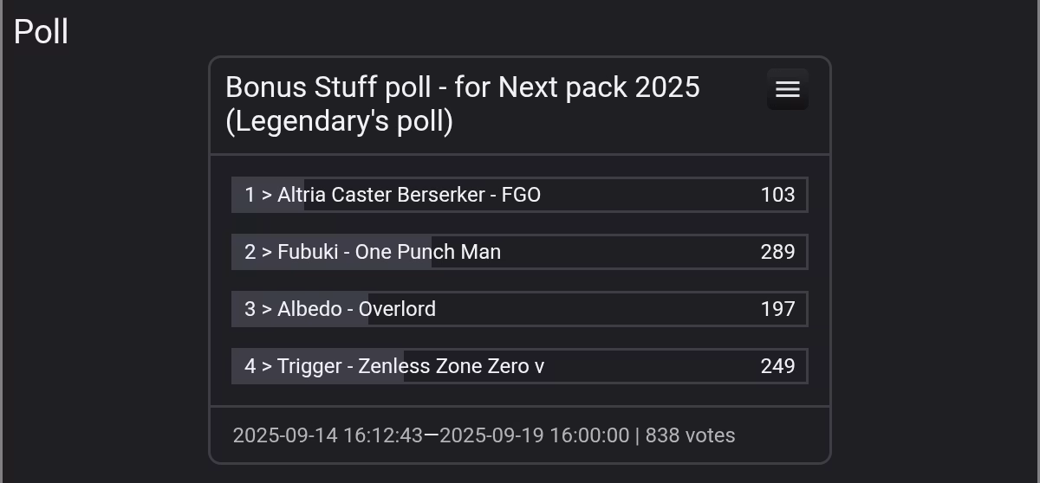This screenshot has height=483, width=1040.
Task: Click the 289 vote count for Fubuki
Action: click(777, 252)
